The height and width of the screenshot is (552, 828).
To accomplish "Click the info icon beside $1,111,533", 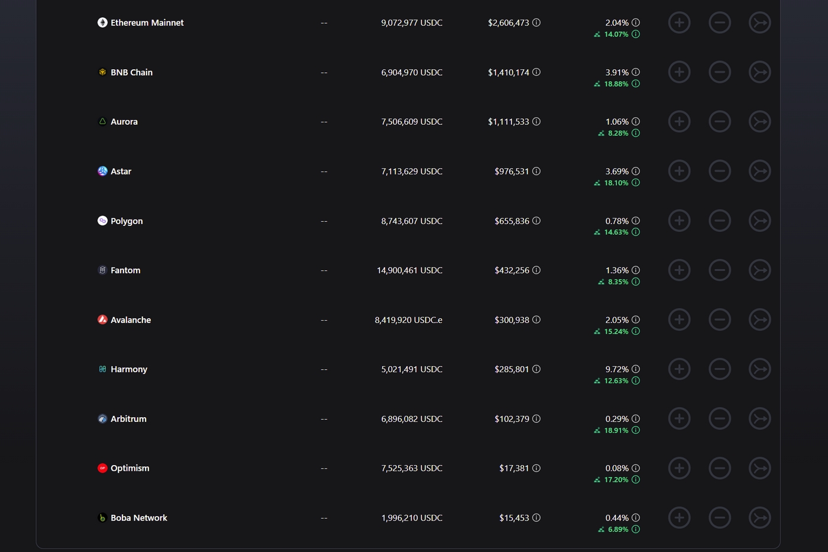I will click(536, 121).
